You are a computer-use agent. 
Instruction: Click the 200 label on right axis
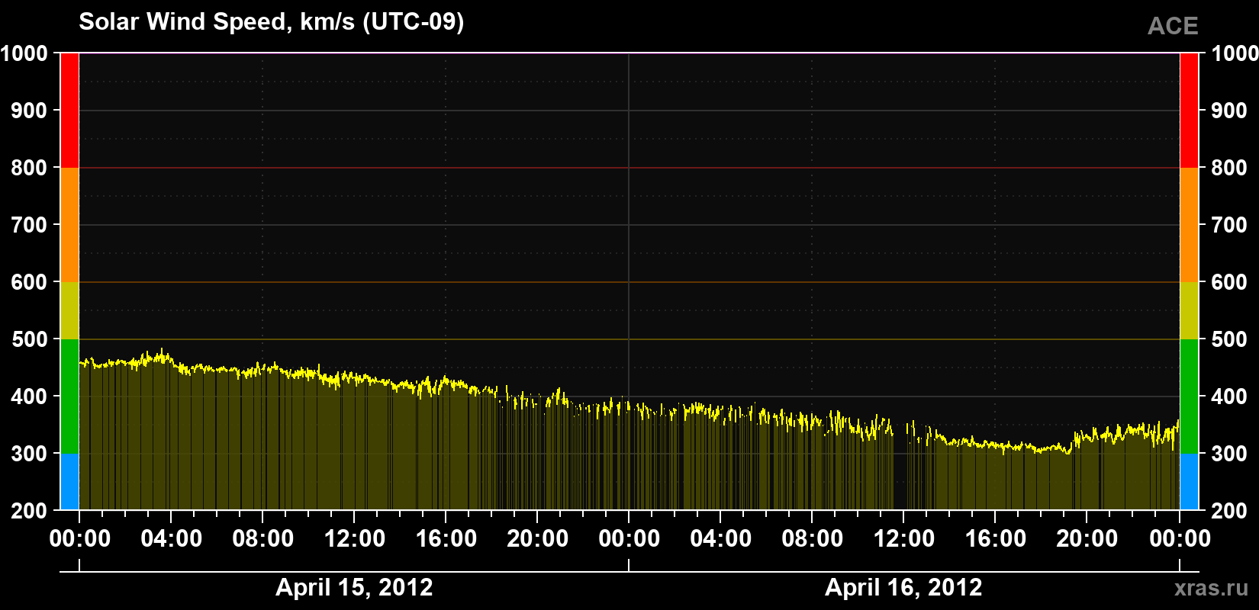(x=1229, y=511)
